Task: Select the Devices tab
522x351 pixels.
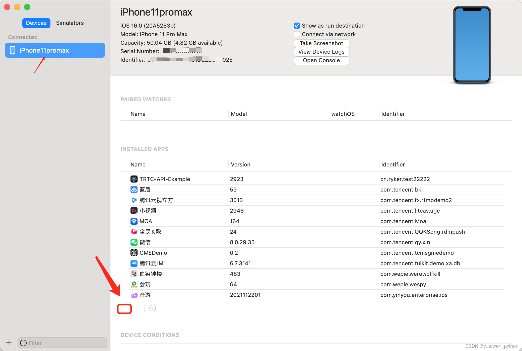Action: tap(36, 23)
